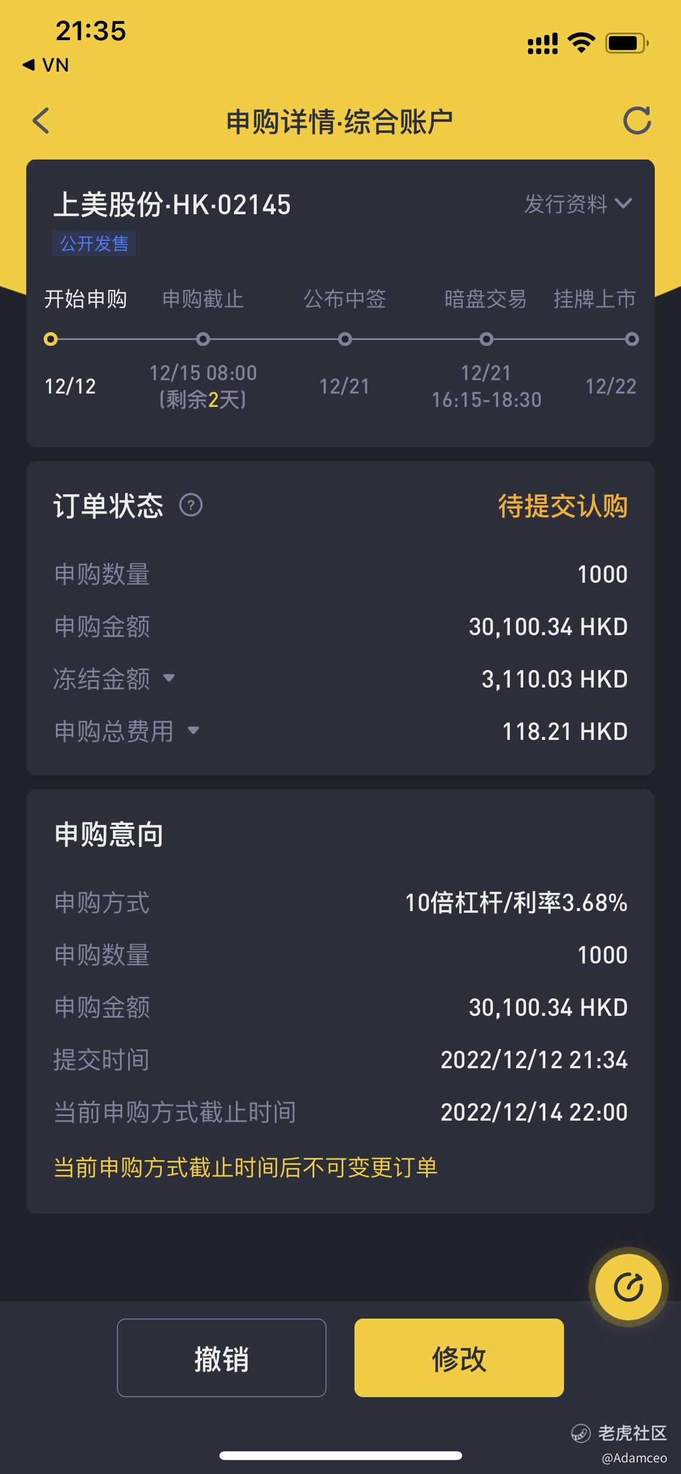Viewport: 681px width, 1474px height.
Task: Expand the 申购总费用 details arrow
Action: point(193,731)
